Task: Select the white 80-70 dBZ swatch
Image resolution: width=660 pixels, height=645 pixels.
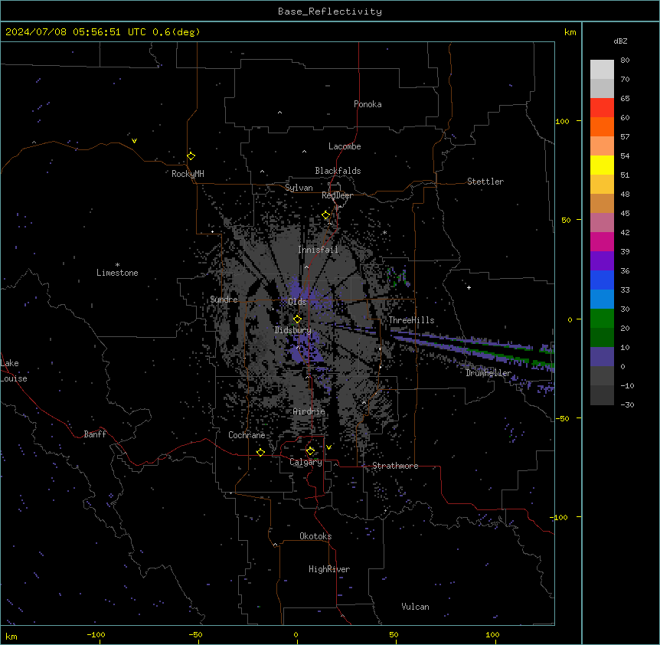Action: click(x=602, y=70)
